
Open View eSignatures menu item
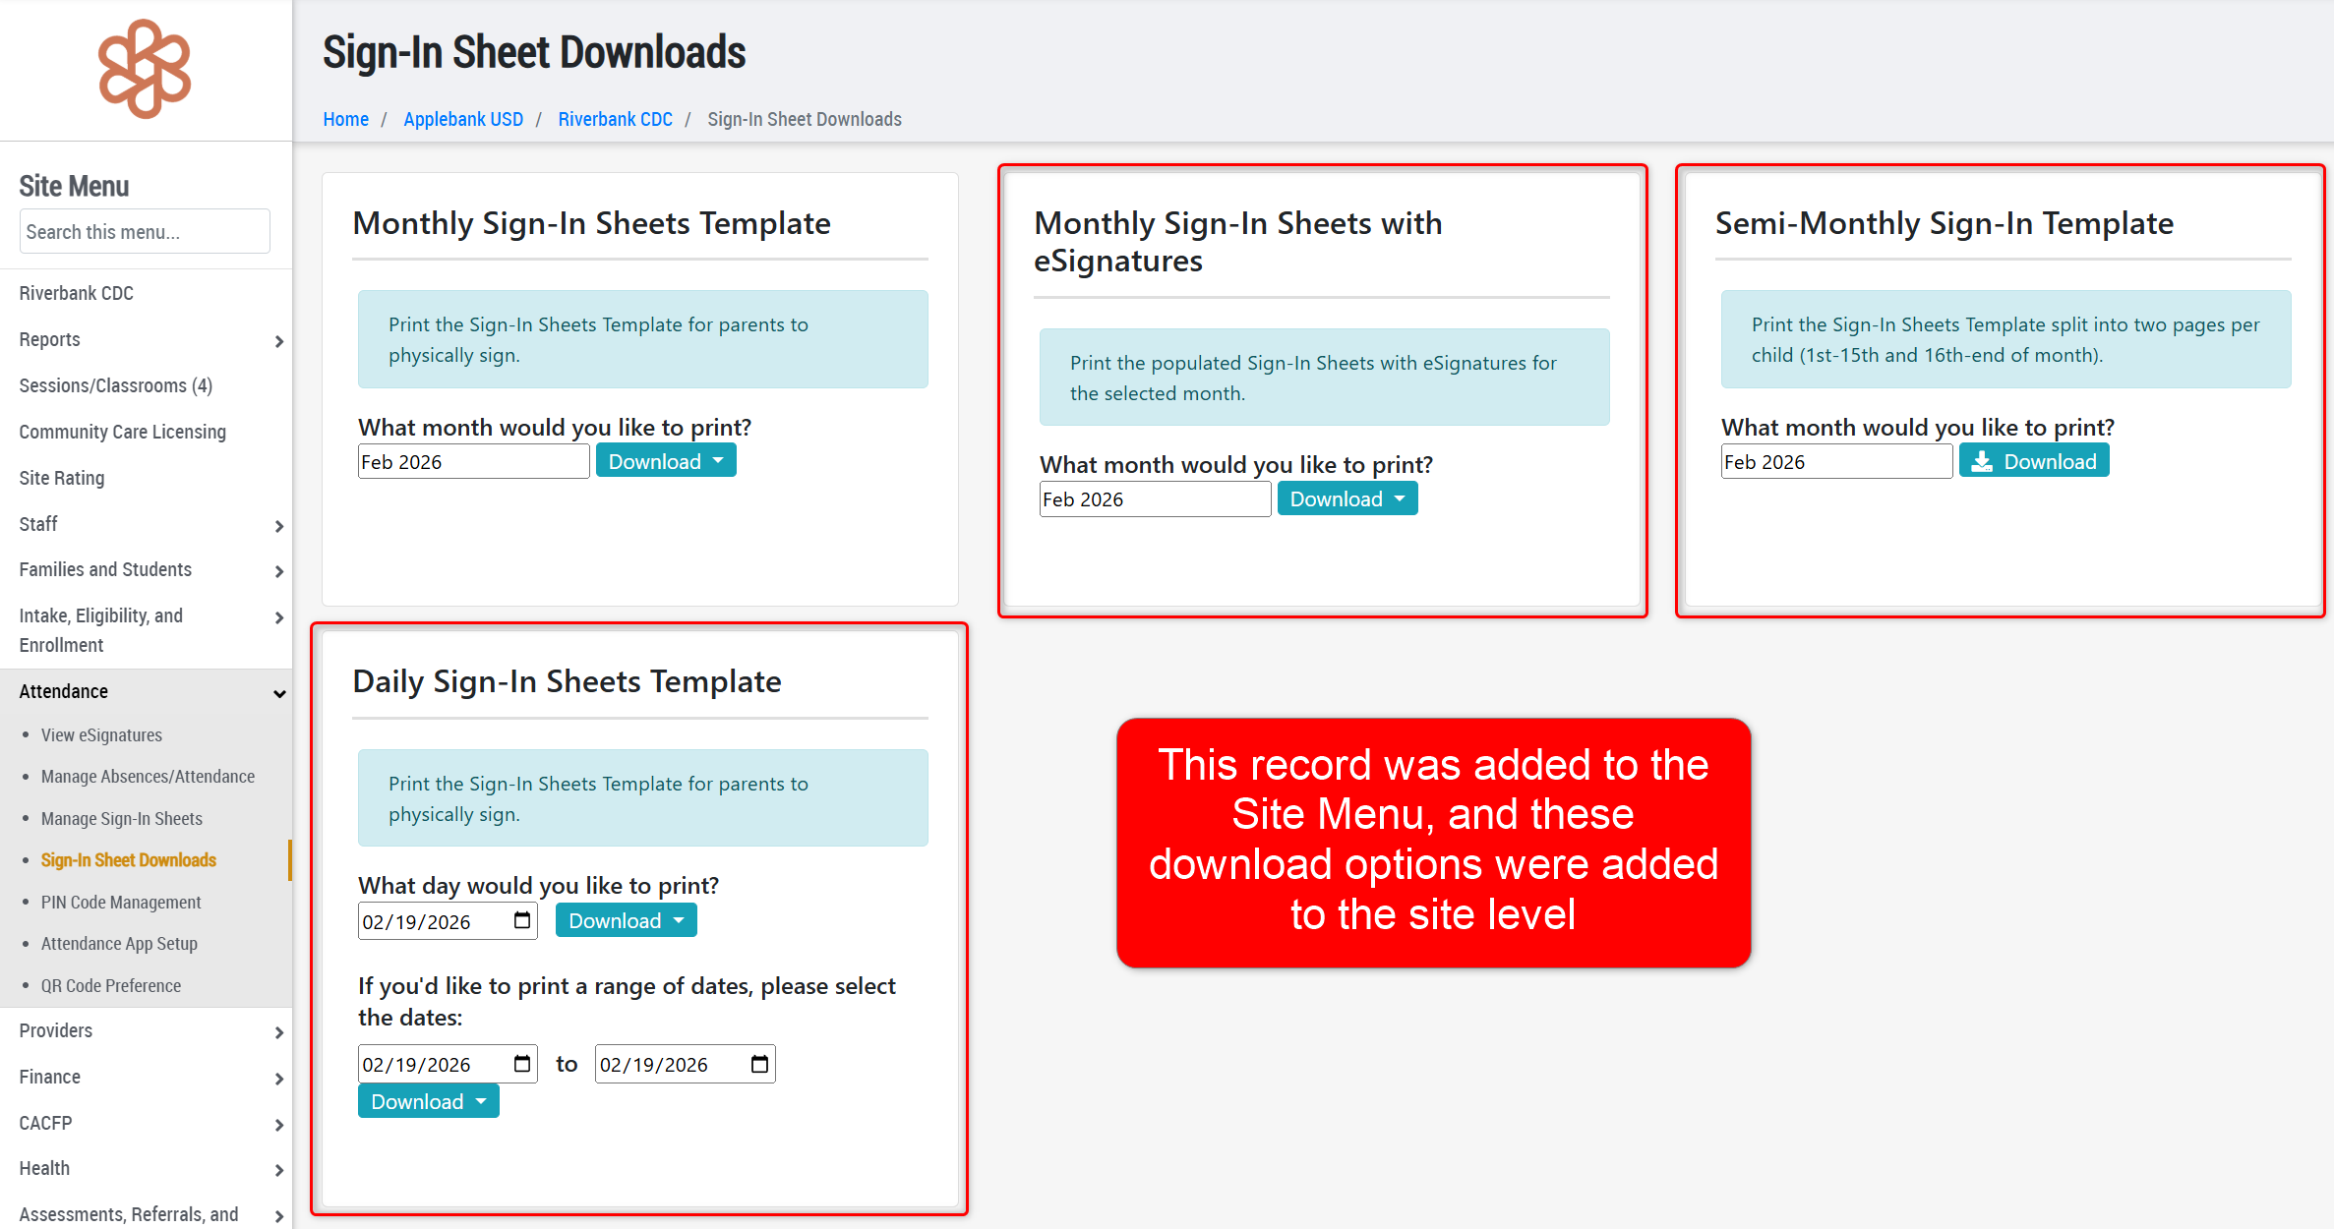coord(101,735)
